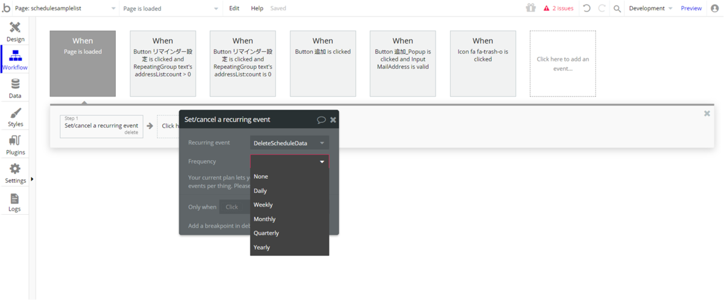Select the 'Page is loaded' event box
Screen dimensions: 724x300
[83, 63]
